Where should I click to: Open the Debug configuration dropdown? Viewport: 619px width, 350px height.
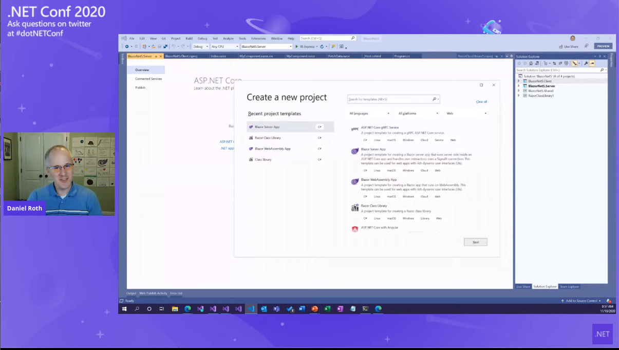pos(200,46)
